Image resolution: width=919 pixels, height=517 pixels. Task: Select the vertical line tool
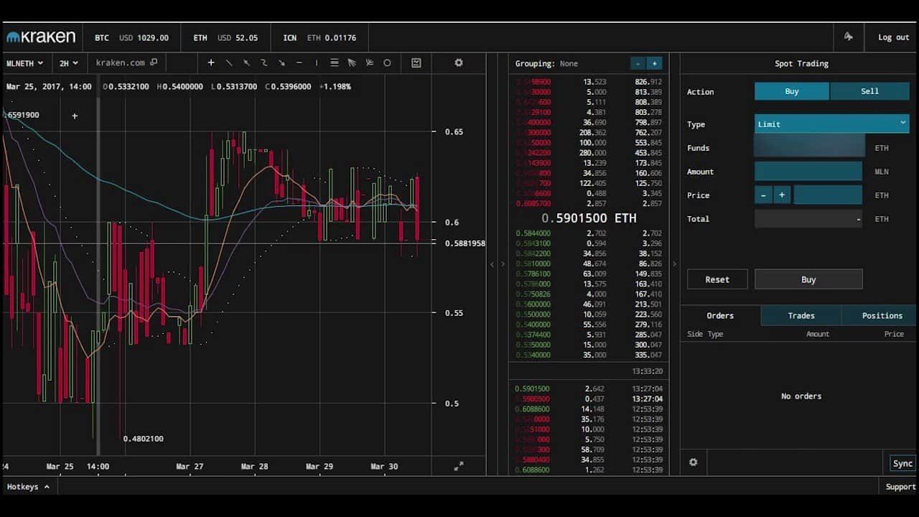(x=317, y=63)
